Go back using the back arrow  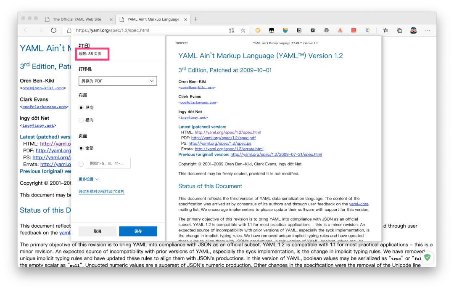point(26,30)
